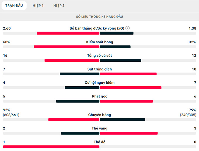Viewport: 199px width, 151px height.
Task: Click the full red Thẻ đỏ bar
Action: [51, 147]
